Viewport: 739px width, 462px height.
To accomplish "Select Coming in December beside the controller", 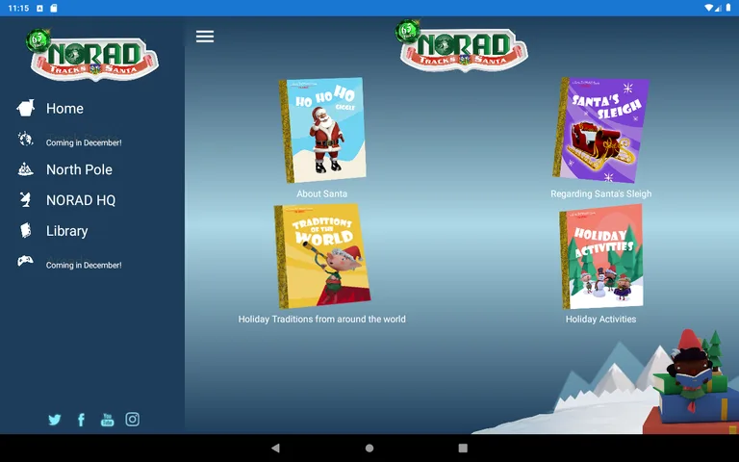I will point(84,266).
